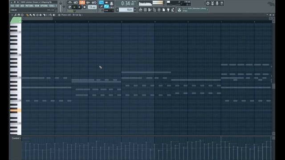Expand the news panel arrow
285x160 pixels.
[x=208, y=10]
